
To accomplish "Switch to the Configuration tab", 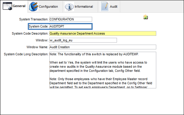I will click(45, 7).
